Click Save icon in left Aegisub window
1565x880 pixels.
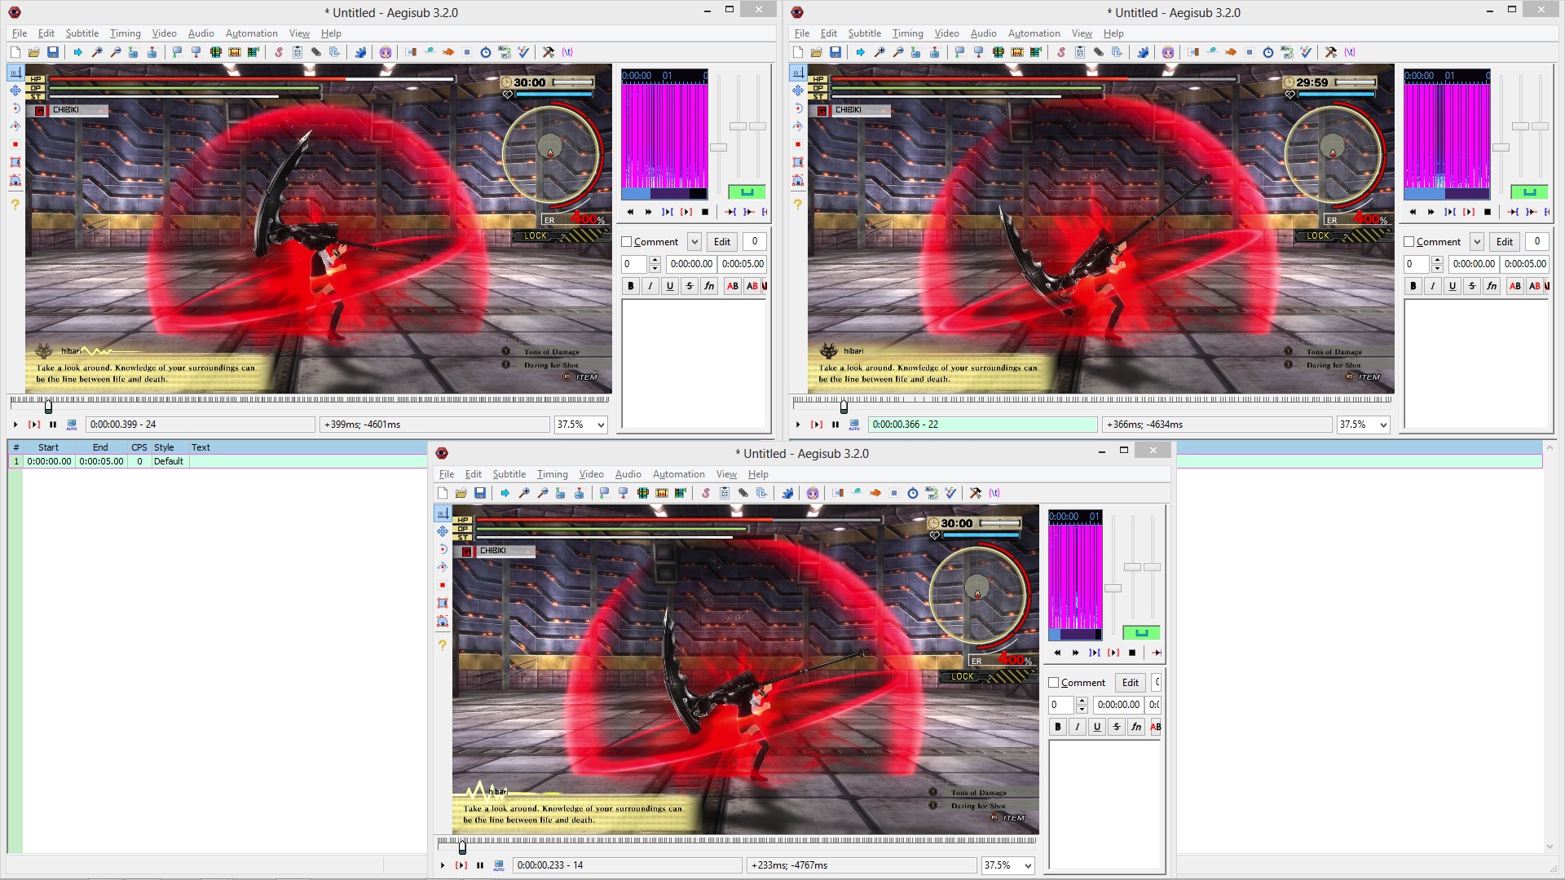53,52
